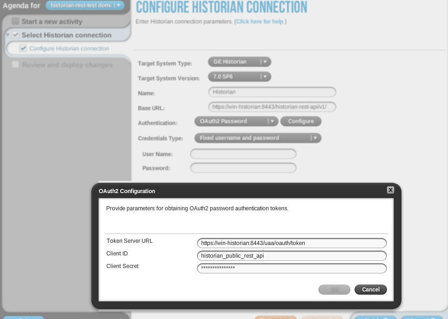The width and height of the screenshot is (448, 319).
Task: Click the OAuth2 Configuration dialog title
Action: point(127,191)
